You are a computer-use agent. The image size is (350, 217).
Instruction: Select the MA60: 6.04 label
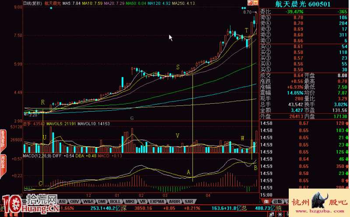pos(136,3)
